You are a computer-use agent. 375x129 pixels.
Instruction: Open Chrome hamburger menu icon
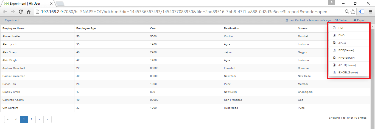click(370, 12)
